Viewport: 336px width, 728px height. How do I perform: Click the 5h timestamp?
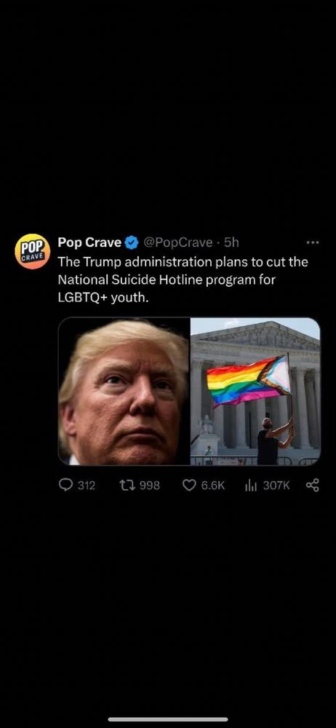point(231,242)
